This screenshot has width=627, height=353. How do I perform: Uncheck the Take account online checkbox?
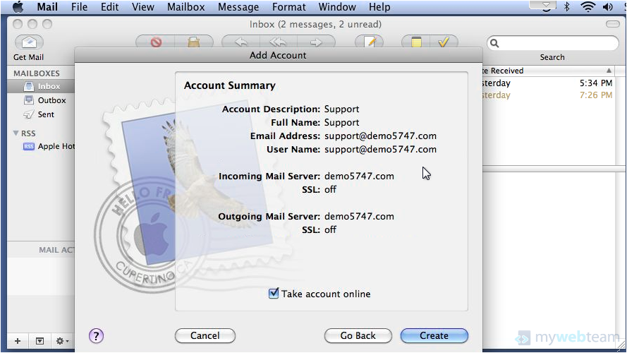click(x=274, y=294)
